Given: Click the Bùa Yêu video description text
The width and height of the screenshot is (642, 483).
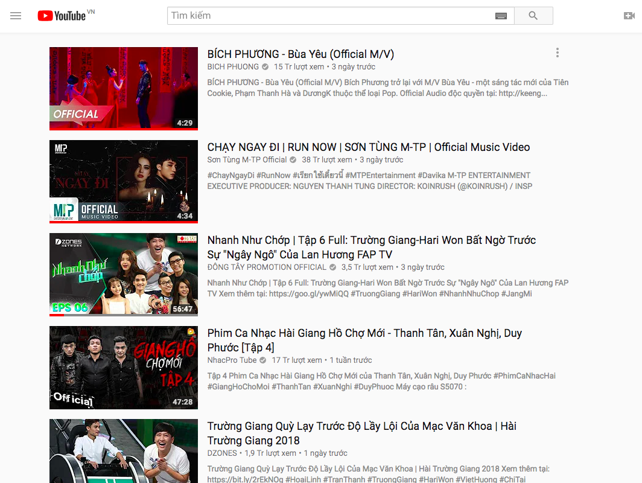Looking at the screenshot, I should (388, 88).
